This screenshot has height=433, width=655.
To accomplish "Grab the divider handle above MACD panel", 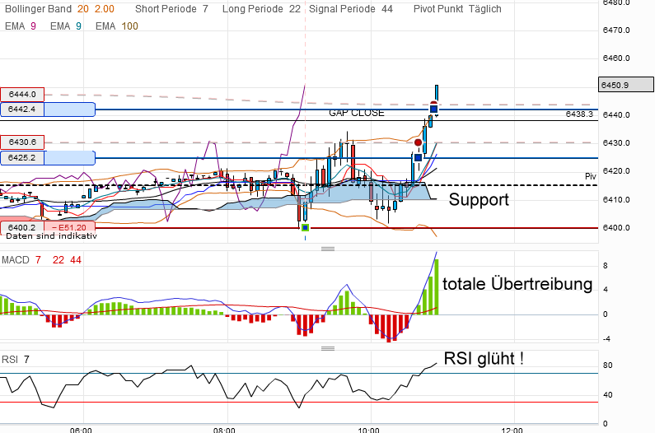I will (x=328, y=249).
